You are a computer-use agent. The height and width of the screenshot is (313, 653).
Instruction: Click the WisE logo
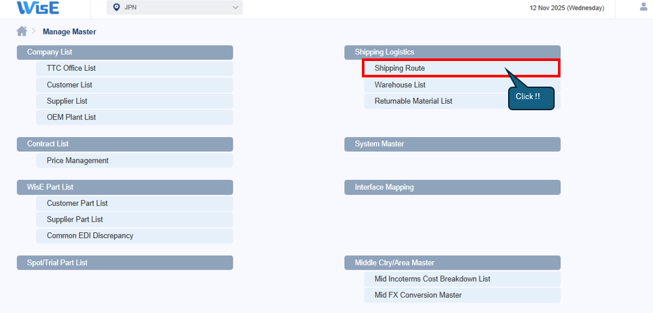[38, 8]
